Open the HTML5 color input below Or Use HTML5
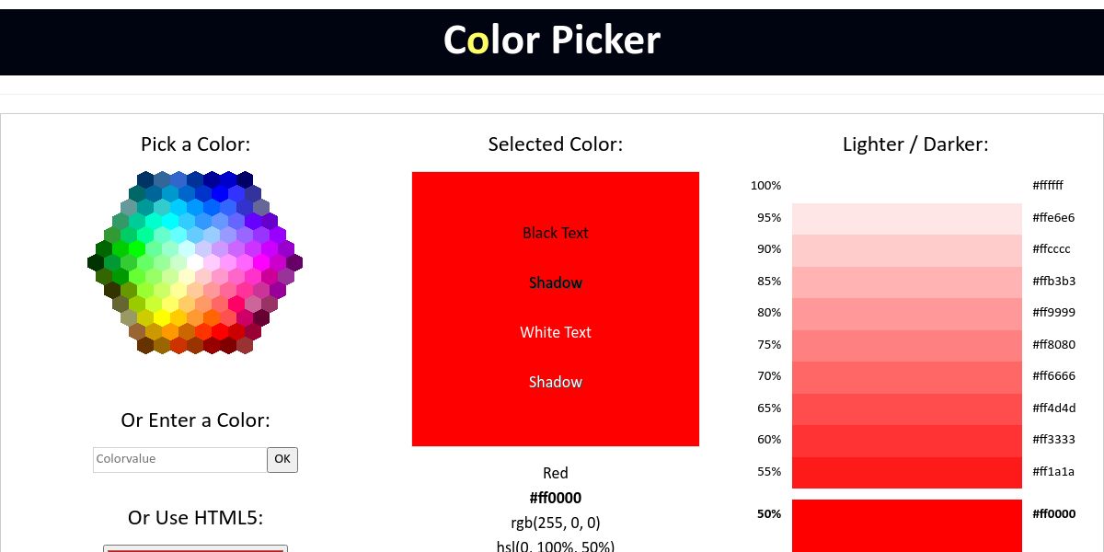Screen dimensions: 1104x552 point(195,548)
